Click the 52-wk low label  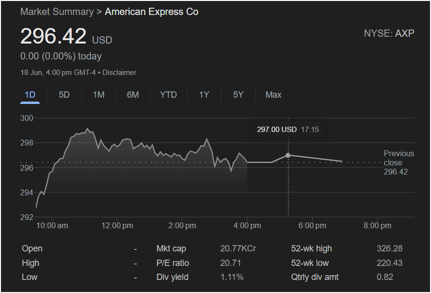[310, 263]
